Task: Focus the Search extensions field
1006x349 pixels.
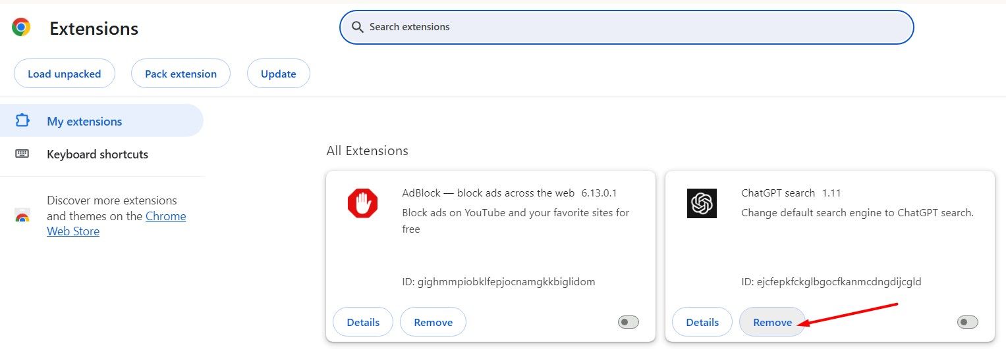Action: [627, 27]
